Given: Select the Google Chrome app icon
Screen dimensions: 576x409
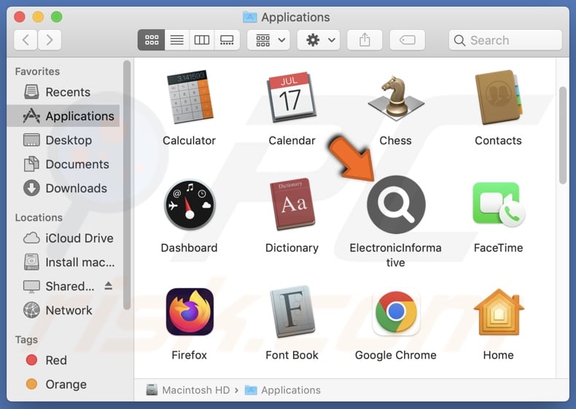Looking at the screenshot, I should pyautogui.click(x=396, y=312).
